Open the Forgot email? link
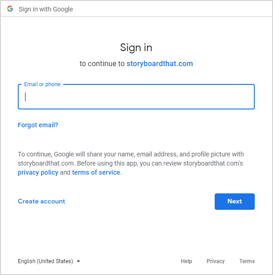Viewport: 273px width, 275px height. point(38,125)
